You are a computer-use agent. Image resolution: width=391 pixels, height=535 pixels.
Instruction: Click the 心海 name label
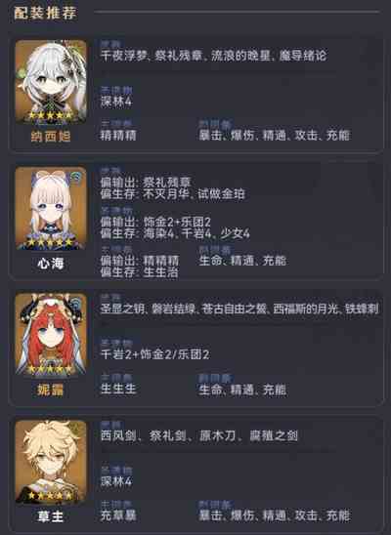tap(51, 263)
